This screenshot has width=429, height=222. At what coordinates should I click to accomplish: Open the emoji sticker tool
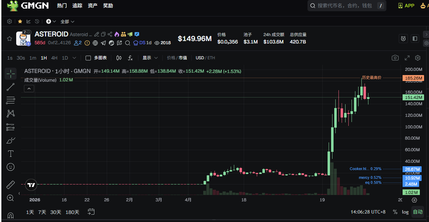(11, 167)
